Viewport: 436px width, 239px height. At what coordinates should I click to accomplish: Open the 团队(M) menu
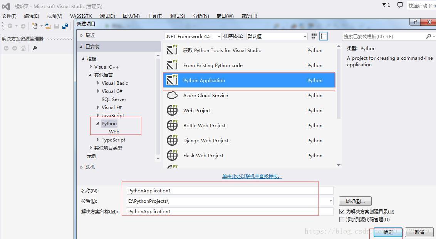[131, 16]
